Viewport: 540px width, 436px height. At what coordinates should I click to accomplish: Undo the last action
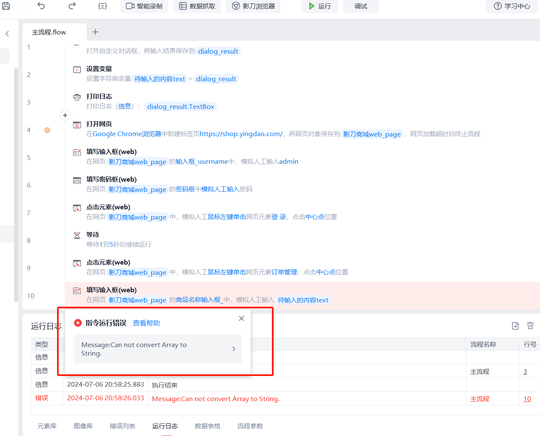pos(41,6)
